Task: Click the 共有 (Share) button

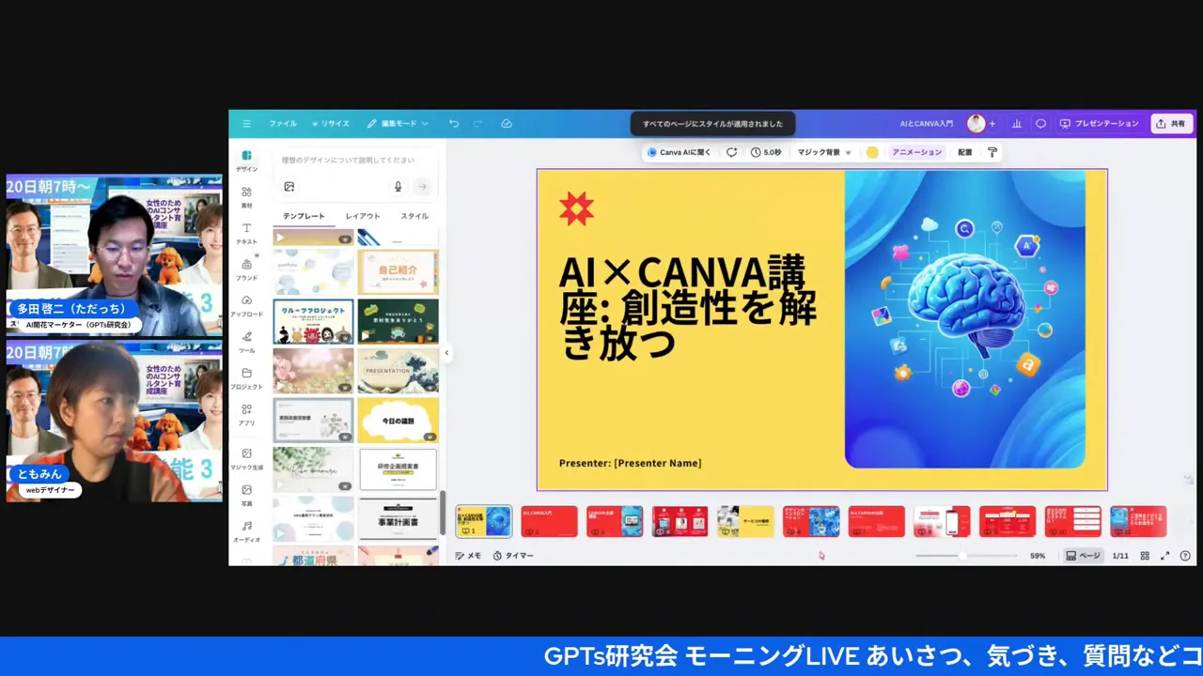Action: pyautogui.click(x=1171, y=123)
